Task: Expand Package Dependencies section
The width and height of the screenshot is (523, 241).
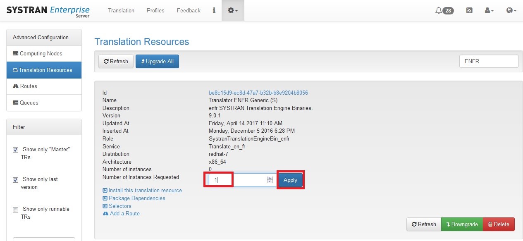Action: point(134,198)
